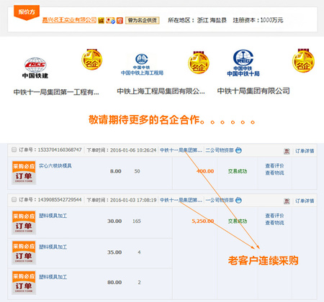Image resolution: width=324 pixels, height=302 pixels.
Task: Click the 塑料模具加工 thumbnail priced 30.00
Action: pyautogui.click(x=24, y=222)
